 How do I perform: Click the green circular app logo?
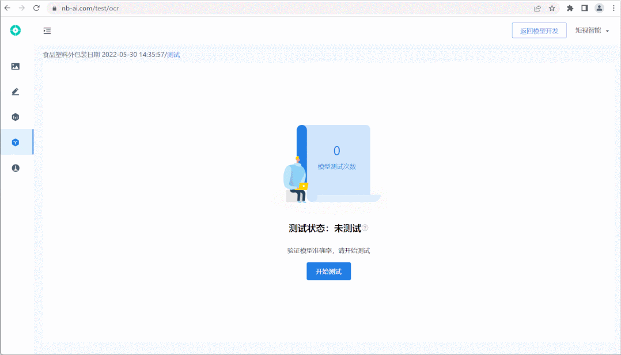16,30
